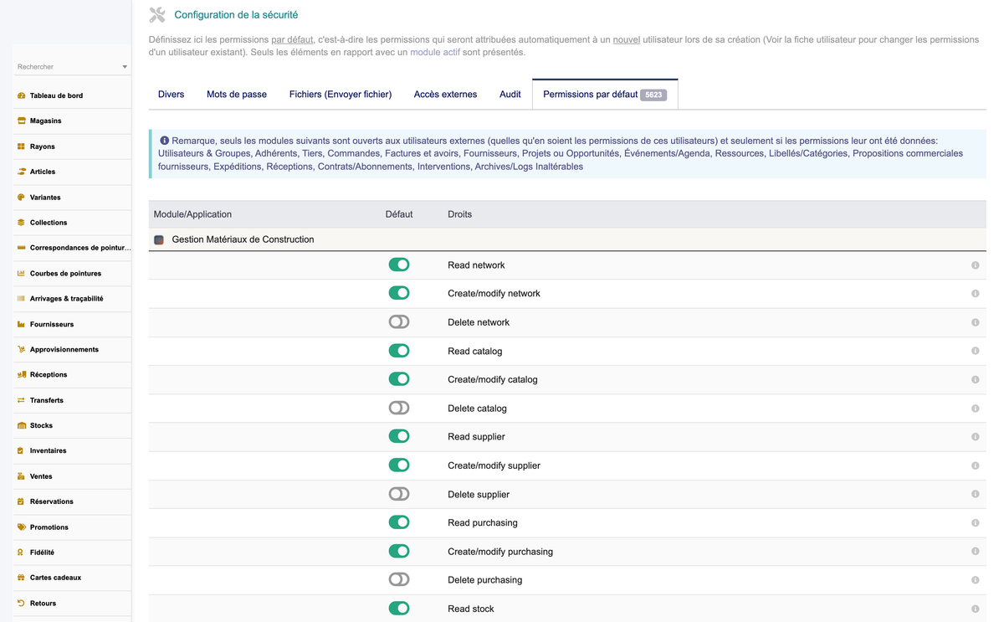Click Gestion Matériaux de Construction module icon
The image size is (1004, 622).
[159, 239]
